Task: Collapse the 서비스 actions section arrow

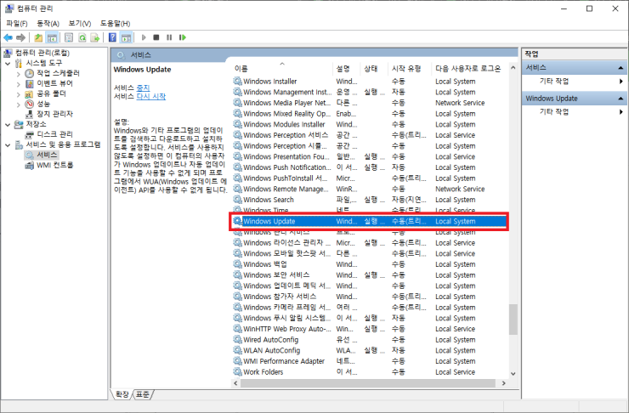Action: pos(620,68)
